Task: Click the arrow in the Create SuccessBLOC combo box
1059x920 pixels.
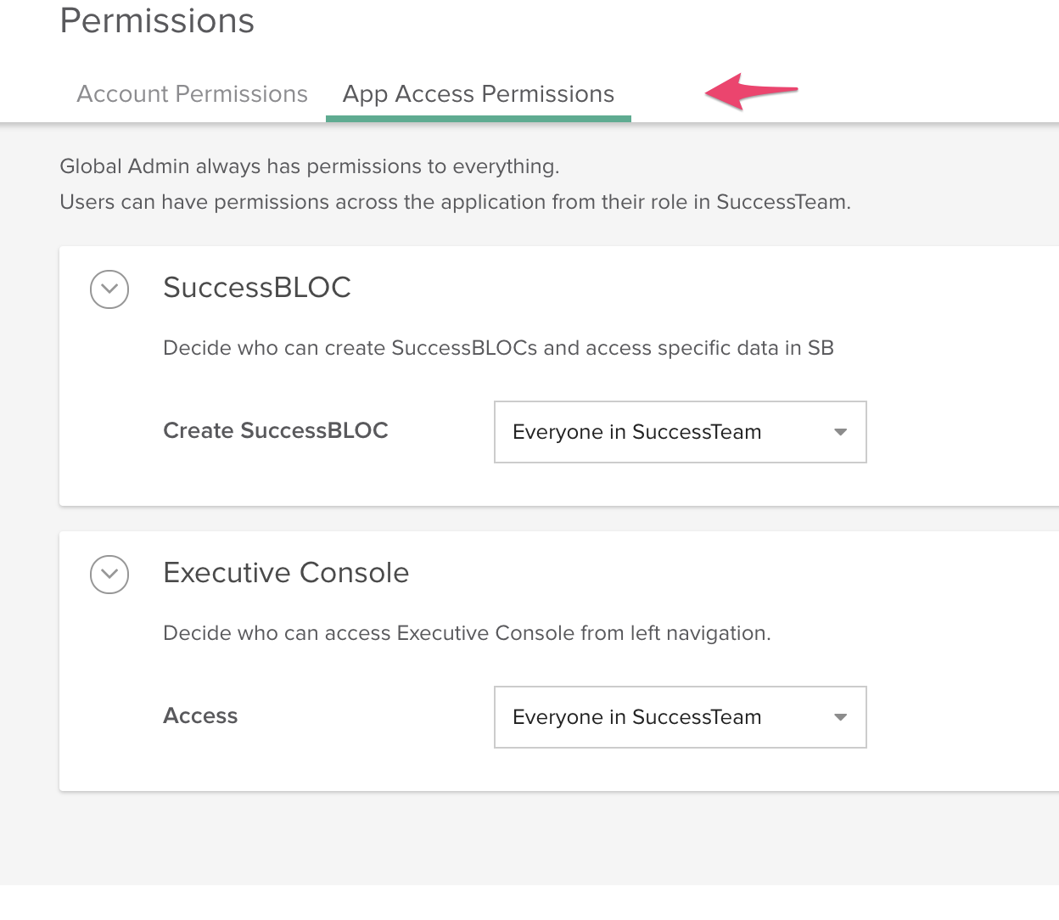Action: pos(841,432)
